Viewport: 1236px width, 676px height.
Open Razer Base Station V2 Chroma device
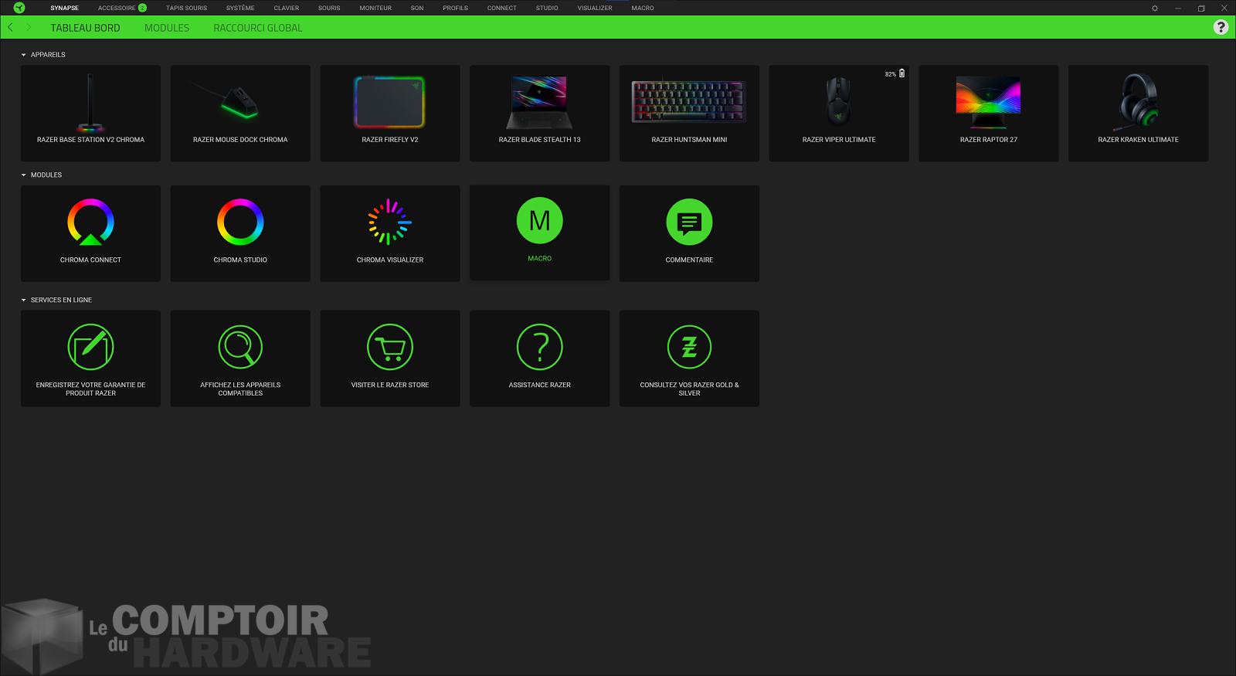point(90,114)
